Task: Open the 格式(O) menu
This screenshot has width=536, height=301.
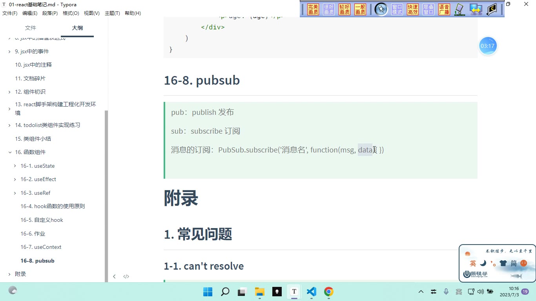Action: 71,13
